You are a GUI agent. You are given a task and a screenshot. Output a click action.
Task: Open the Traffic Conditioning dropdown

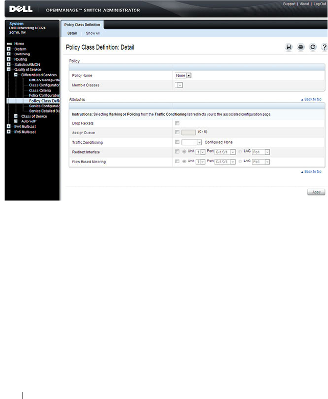click(x=192, y=142)
